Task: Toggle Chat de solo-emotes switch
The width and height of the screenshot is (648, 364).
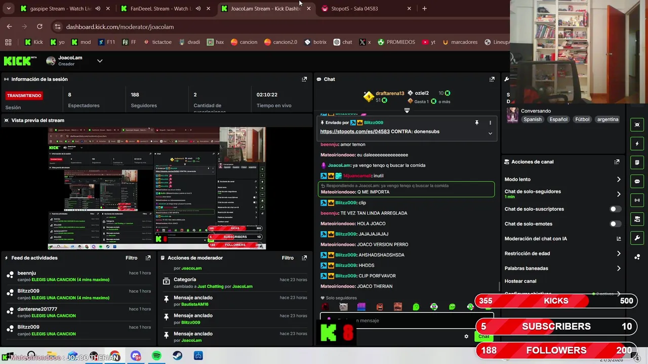Action: tap(615, 224)
